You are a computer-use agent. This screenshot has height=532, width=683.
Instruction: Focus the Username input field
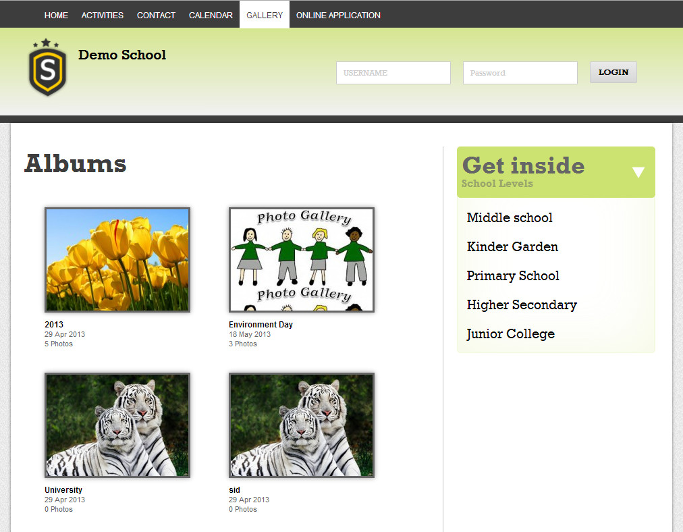point(393,73)
